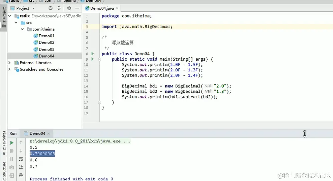Click run gutter arrow beside class Demo04
This screenshot has width=333, height=181.
(x=93, y=54)
